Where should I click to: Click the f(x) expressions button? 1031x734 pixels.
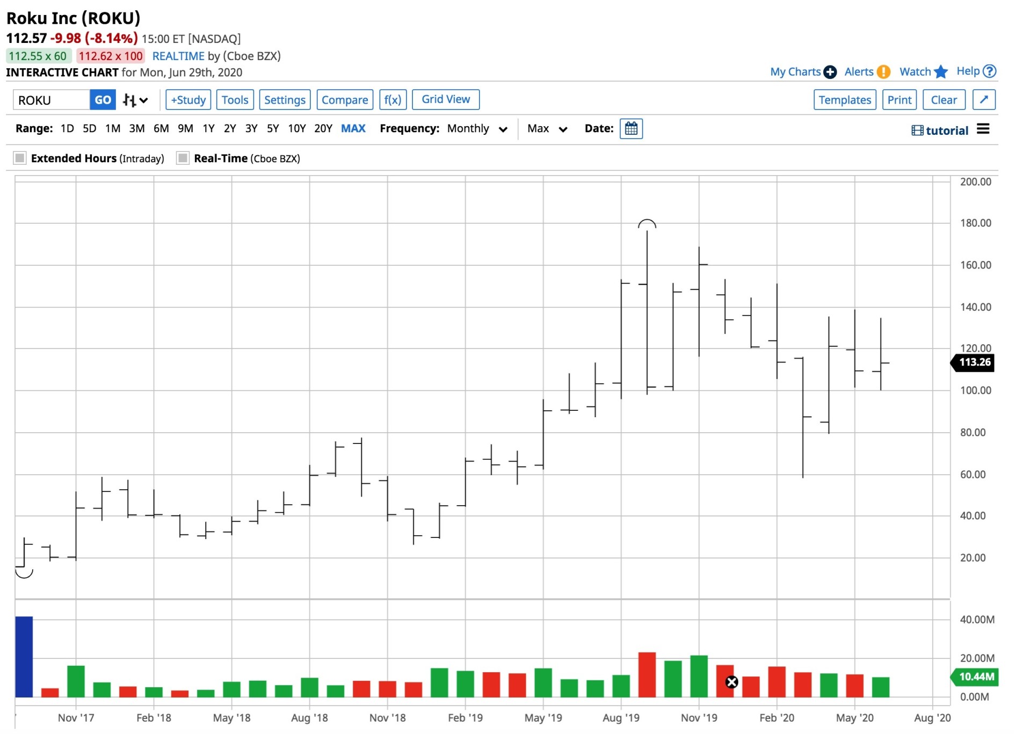pyautogui.click(x=393, y=100)
